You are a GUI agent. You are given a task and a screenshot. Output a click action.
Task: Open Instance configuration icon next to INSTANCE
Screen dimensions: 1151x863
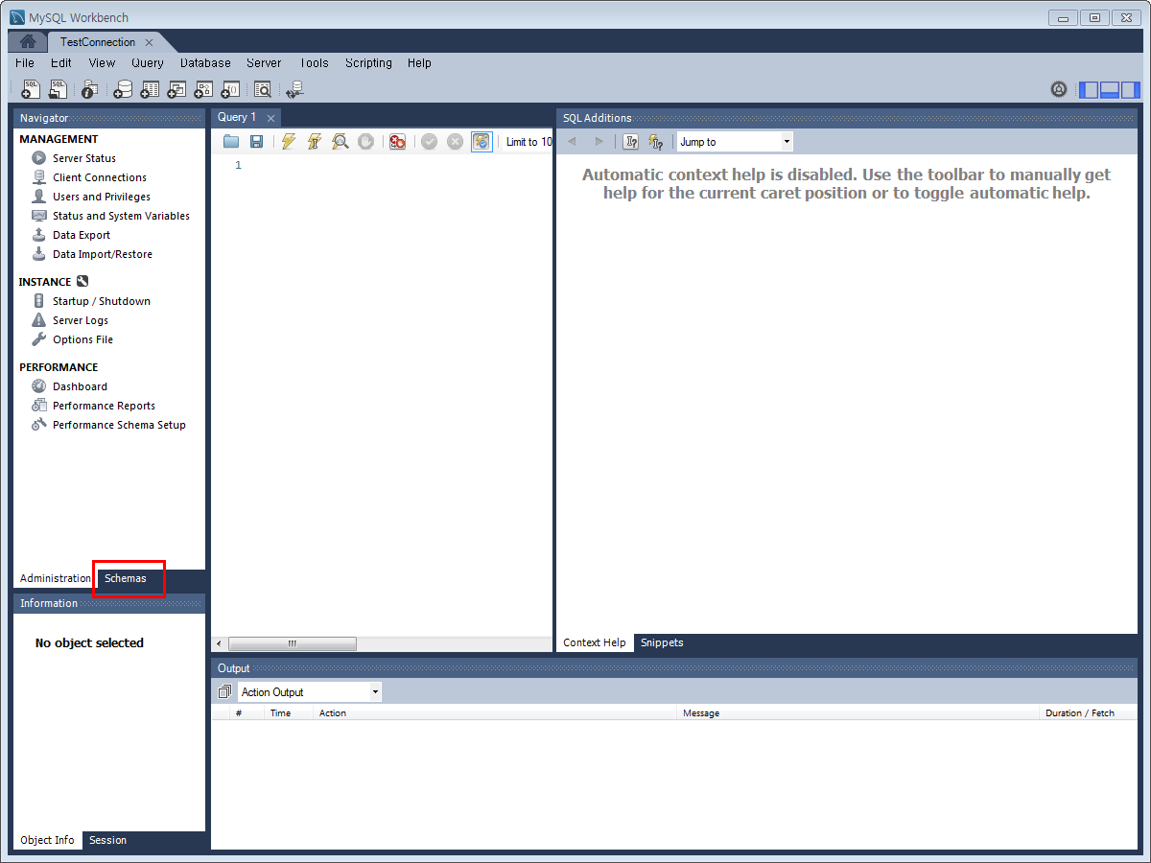tap(82, 281)
